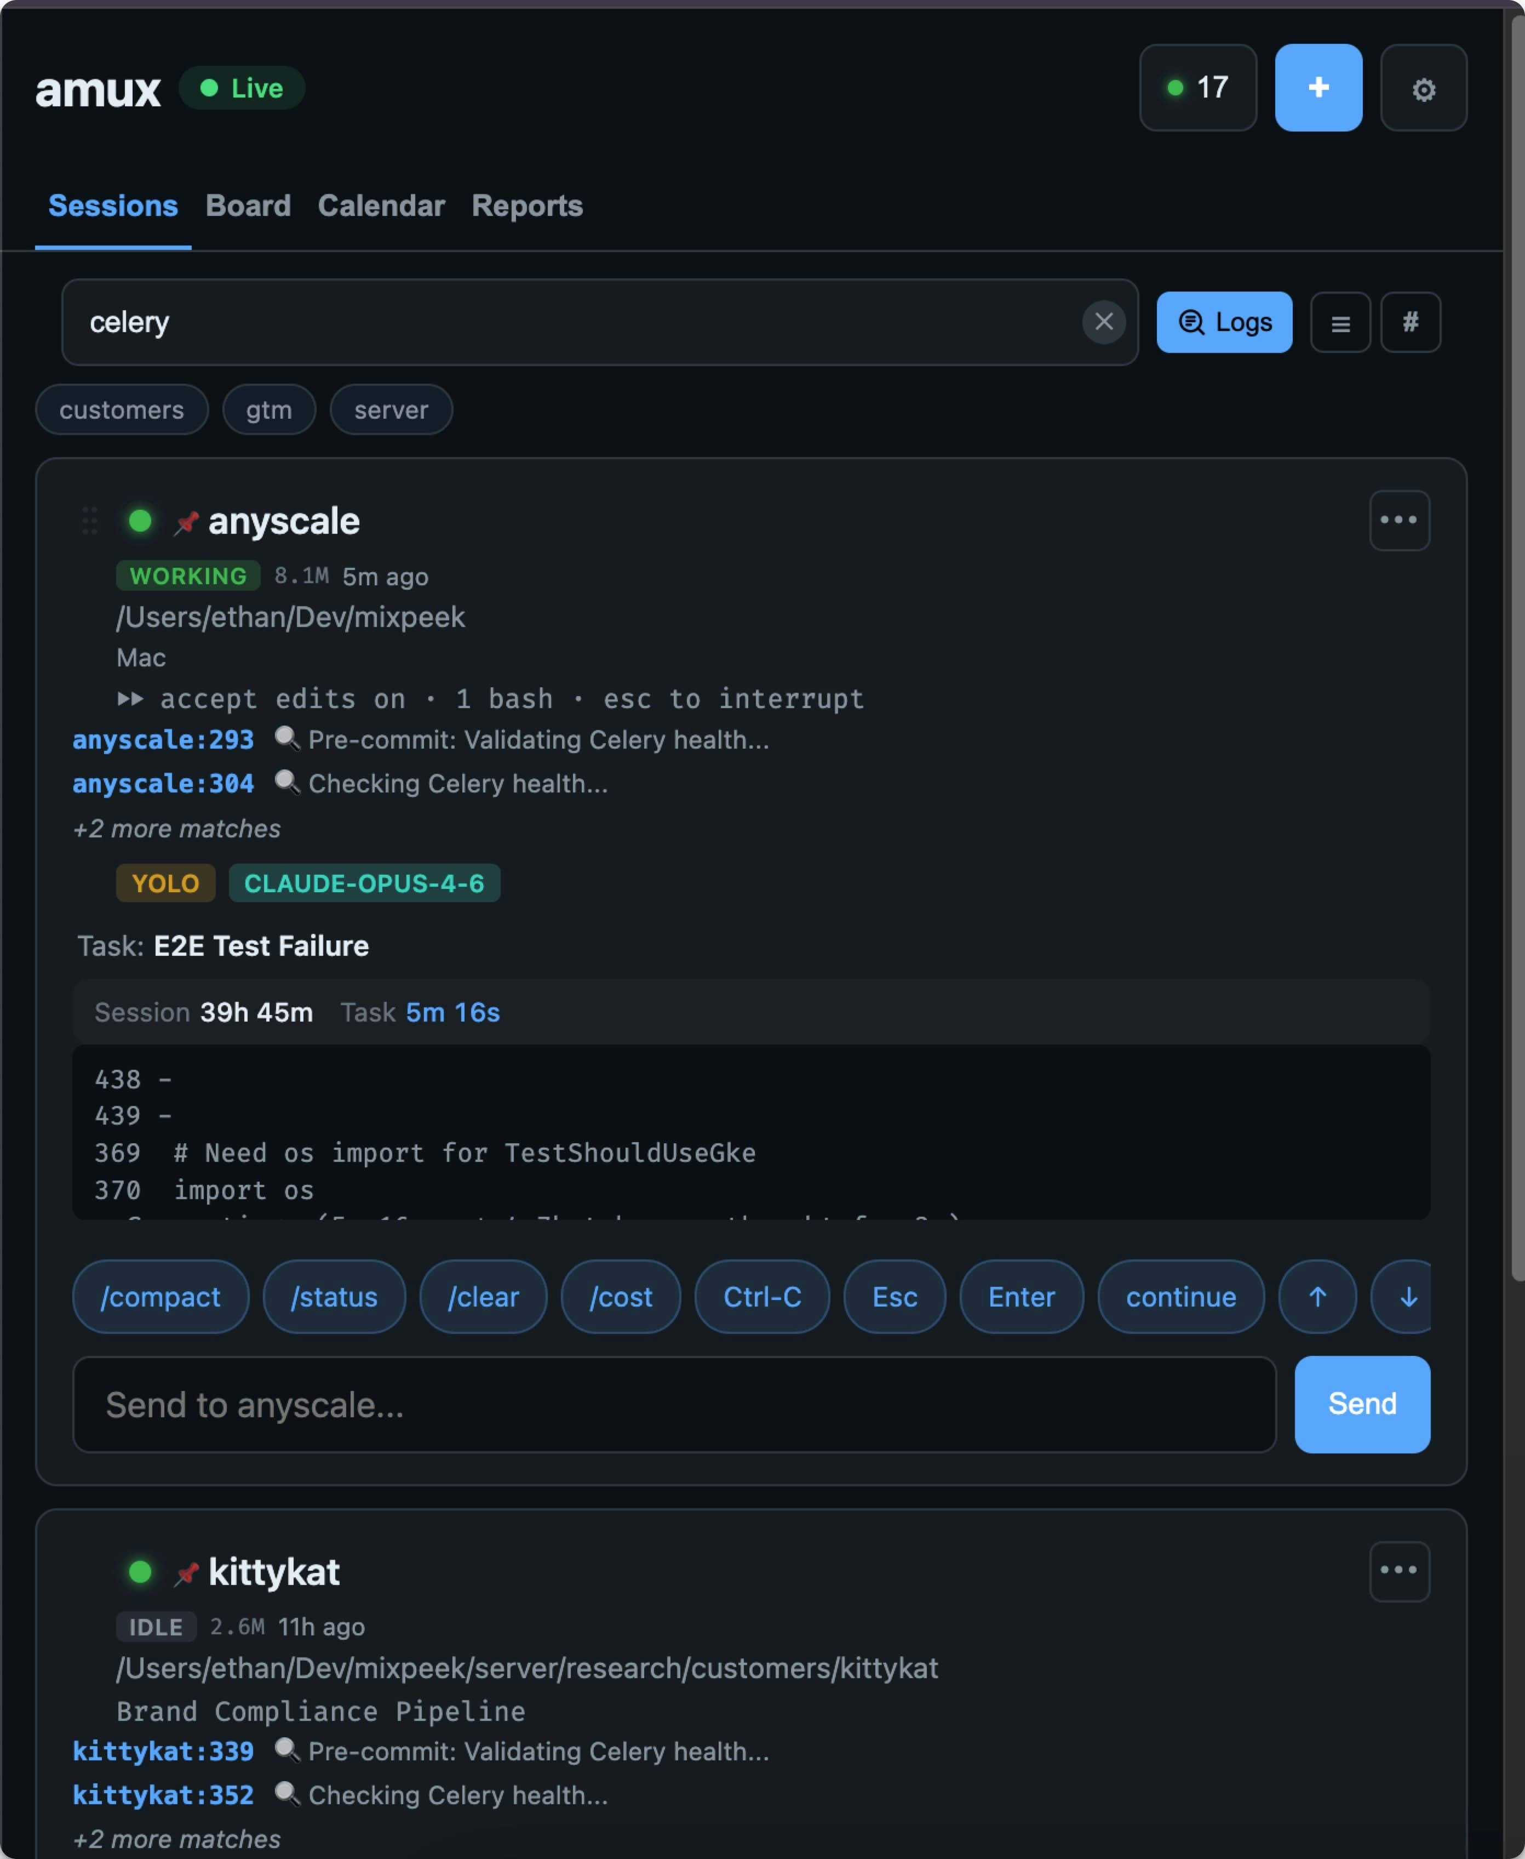This screenshot has height=1859, width=1525.
Task: Expand the +2 more matches under anyscale
Action: (176, 828)
